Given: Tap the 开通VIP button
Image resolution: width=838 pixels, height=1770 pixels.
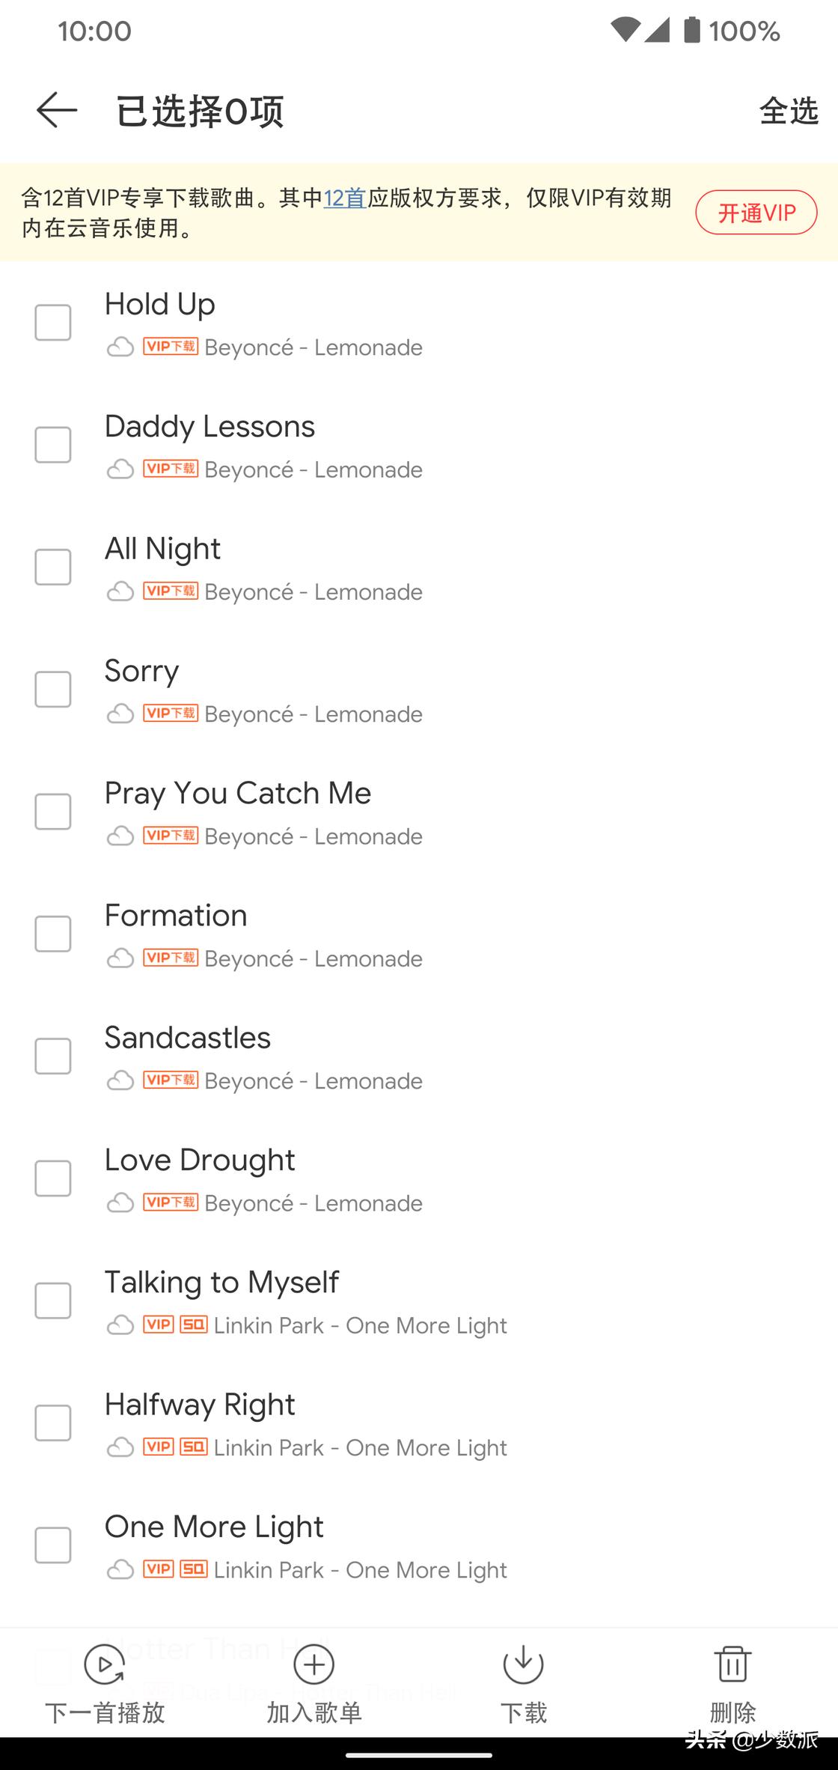Looking at the screenshot, I should coord(756,213).
